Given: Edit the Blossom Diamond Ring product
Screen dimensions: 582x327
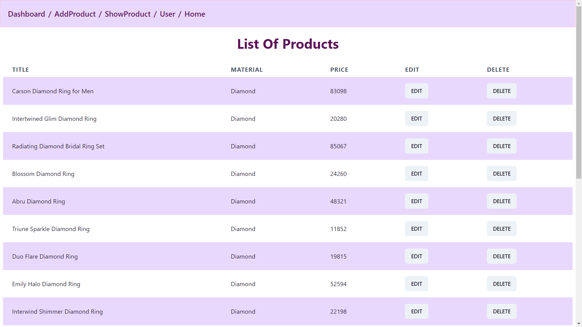Looking at the screenshot, I should click(x=416, y=173).
